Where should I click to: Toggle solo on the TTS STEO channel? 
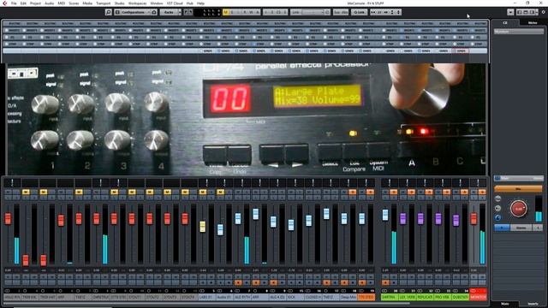(370, 192)
